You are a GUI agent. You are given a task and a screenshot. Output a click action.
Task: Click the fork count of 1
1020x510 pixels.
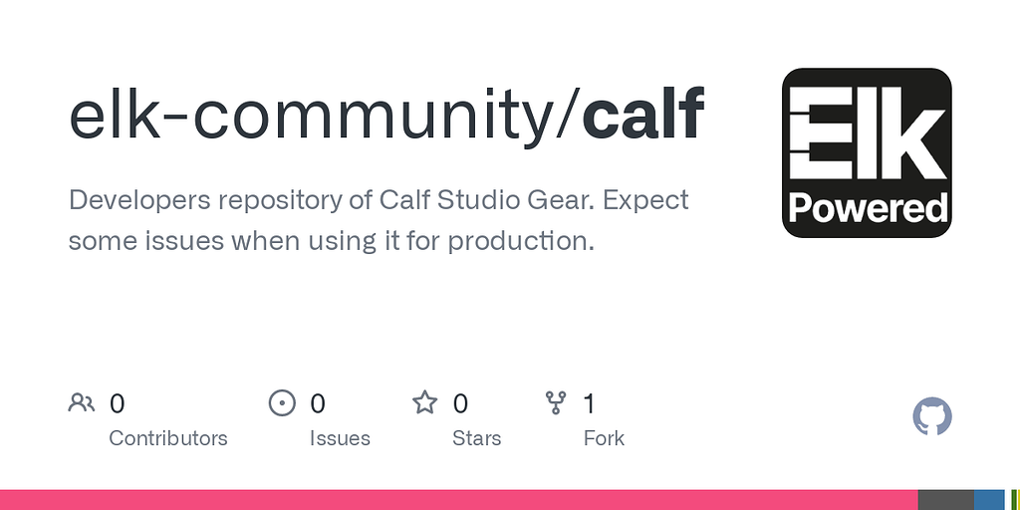[x=590, y=404]
